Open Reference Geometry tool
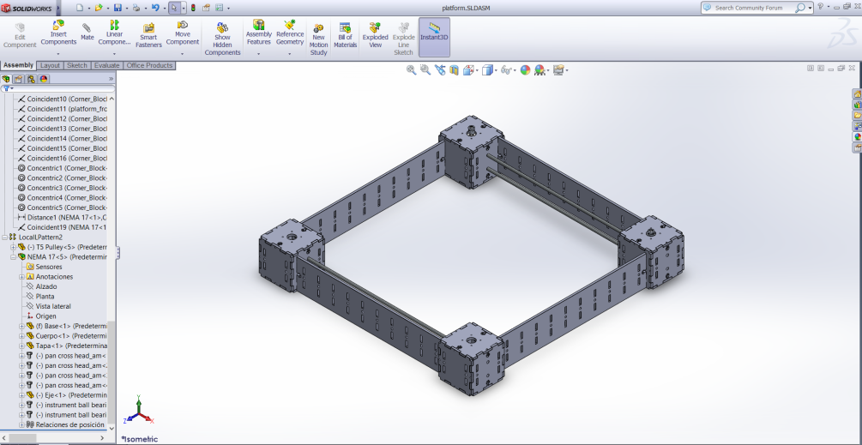 pyautogui.click(x=290, y=33)
